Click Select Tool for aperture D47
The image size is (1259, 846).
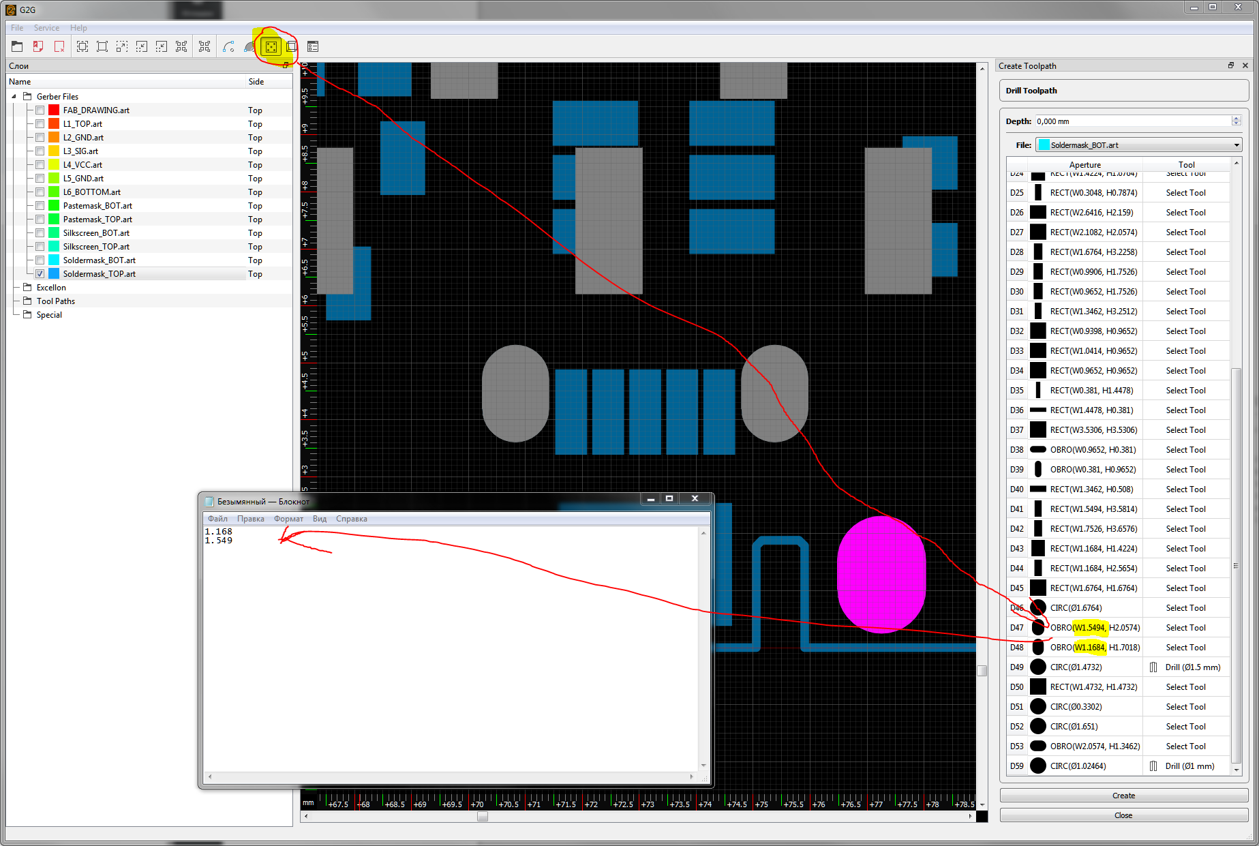pyautogui.click(x=1186, y=628)
